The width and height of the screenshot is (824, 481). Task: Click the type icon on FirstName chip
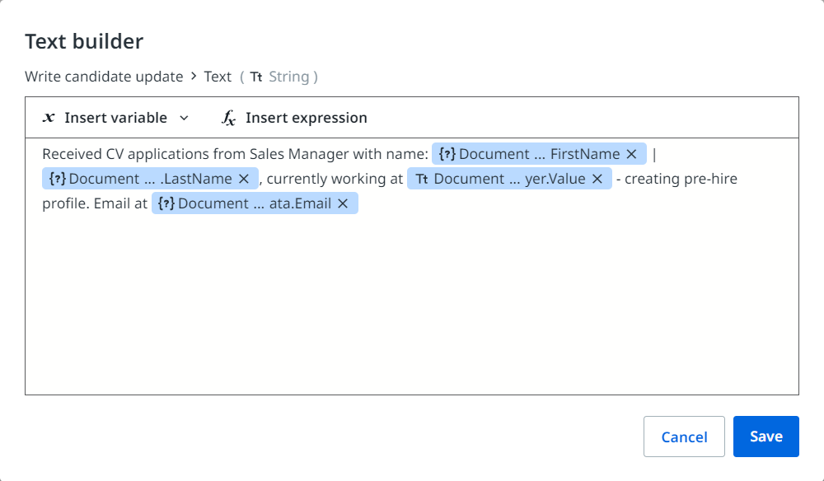[x=447, y=154]
